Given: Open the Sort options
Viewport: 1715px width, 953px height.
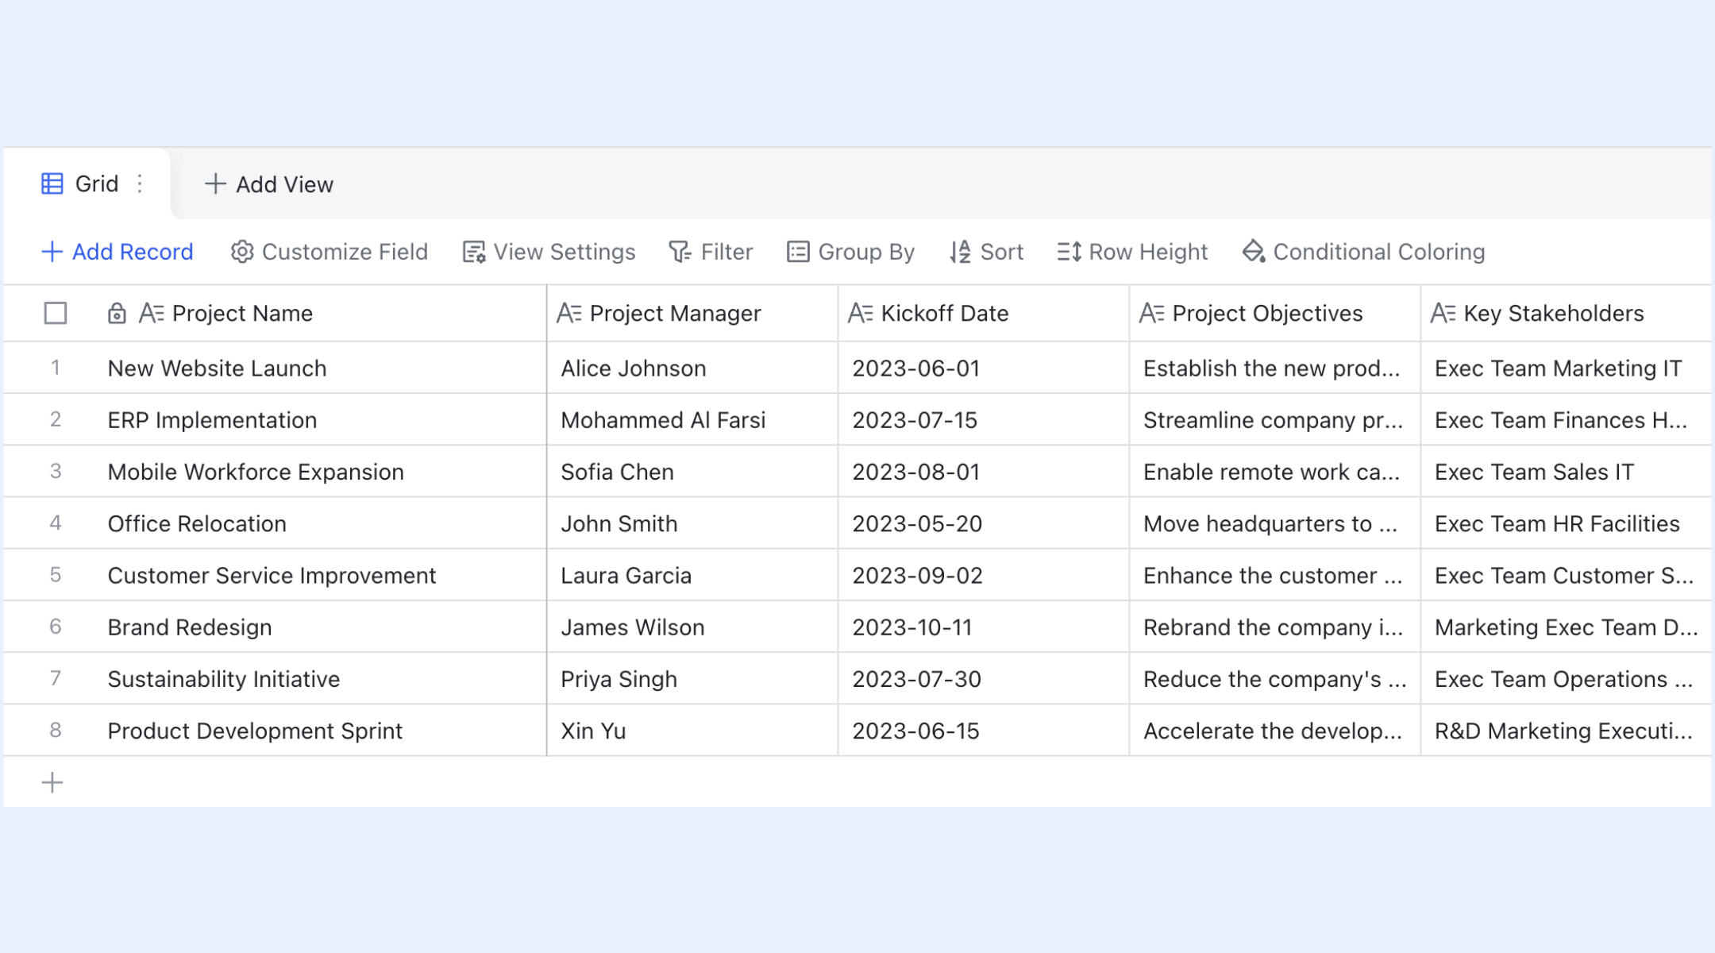Looking at the screenshot, I should 987,252.
